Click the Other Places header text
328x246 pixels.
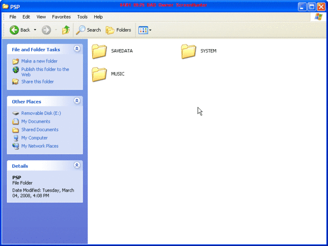(26, 102)
